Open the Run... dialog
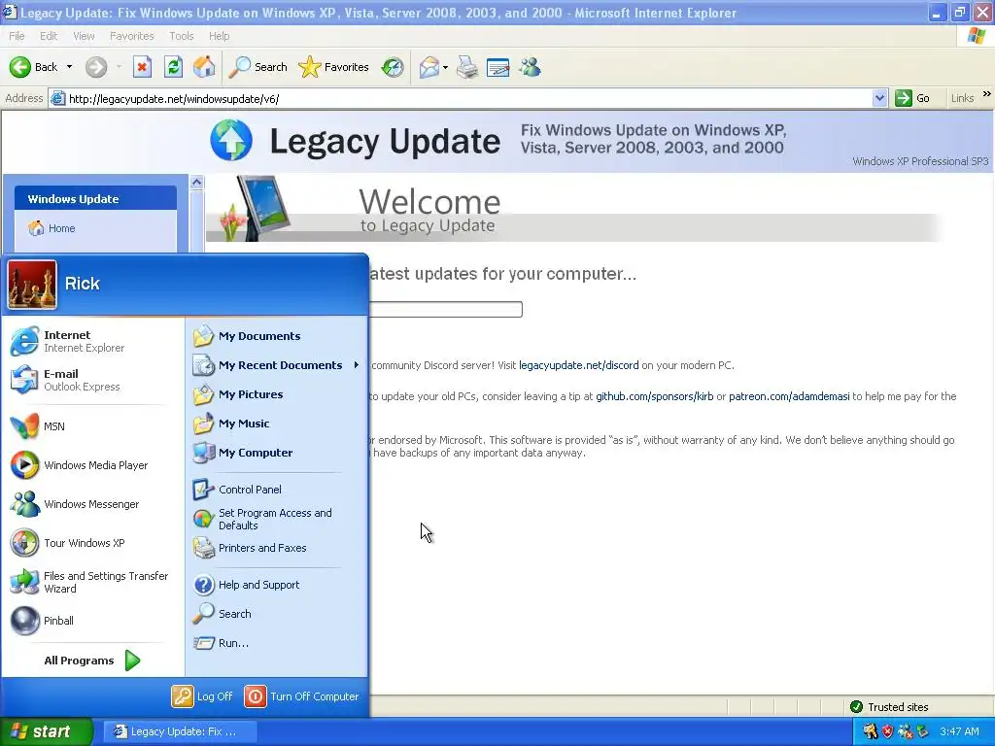The width and height of the screenshot is (995, 746). click(x=277, y=643)
